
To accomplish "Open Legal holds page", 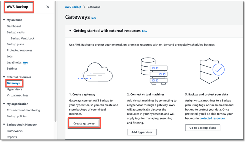I will pos(14,63).
